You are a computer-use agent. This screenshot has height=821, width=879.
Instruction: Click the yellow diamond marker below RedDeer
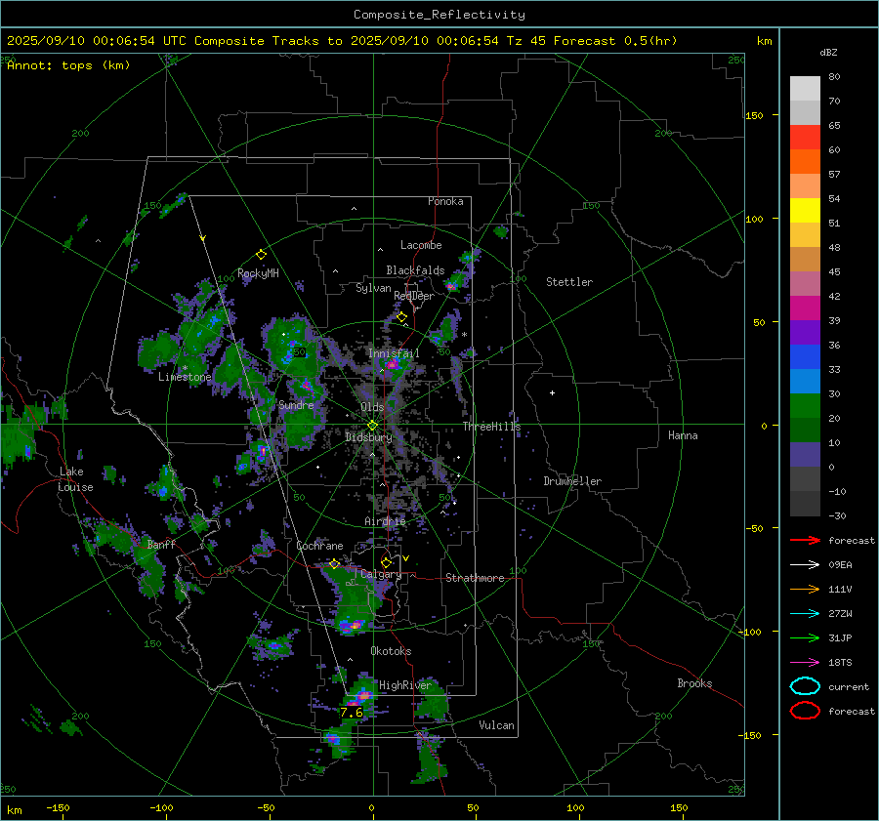(401, 317)
